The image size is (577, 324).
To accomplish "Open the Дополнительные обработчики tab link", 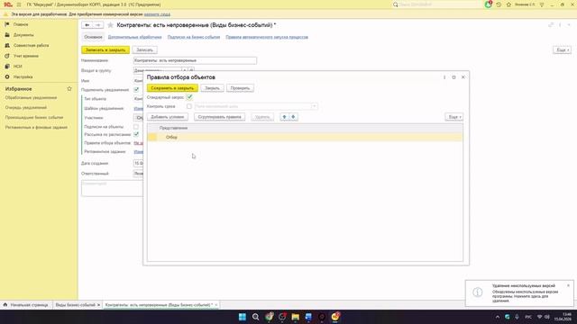I will coord(134,37).
